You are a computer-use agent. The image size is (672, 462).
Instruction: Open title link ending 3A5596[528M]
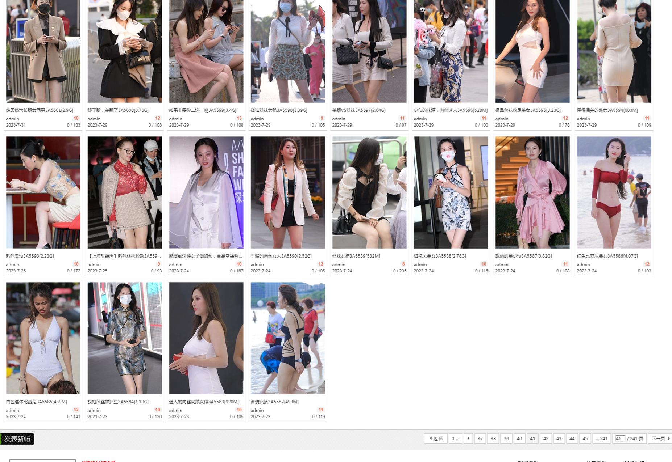click(451, 110)
